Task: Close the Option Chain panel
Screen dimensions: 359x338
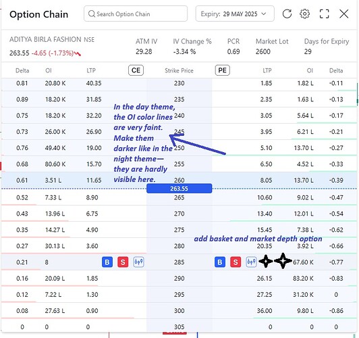Action: pyautogui.click(x=343, y=14)
